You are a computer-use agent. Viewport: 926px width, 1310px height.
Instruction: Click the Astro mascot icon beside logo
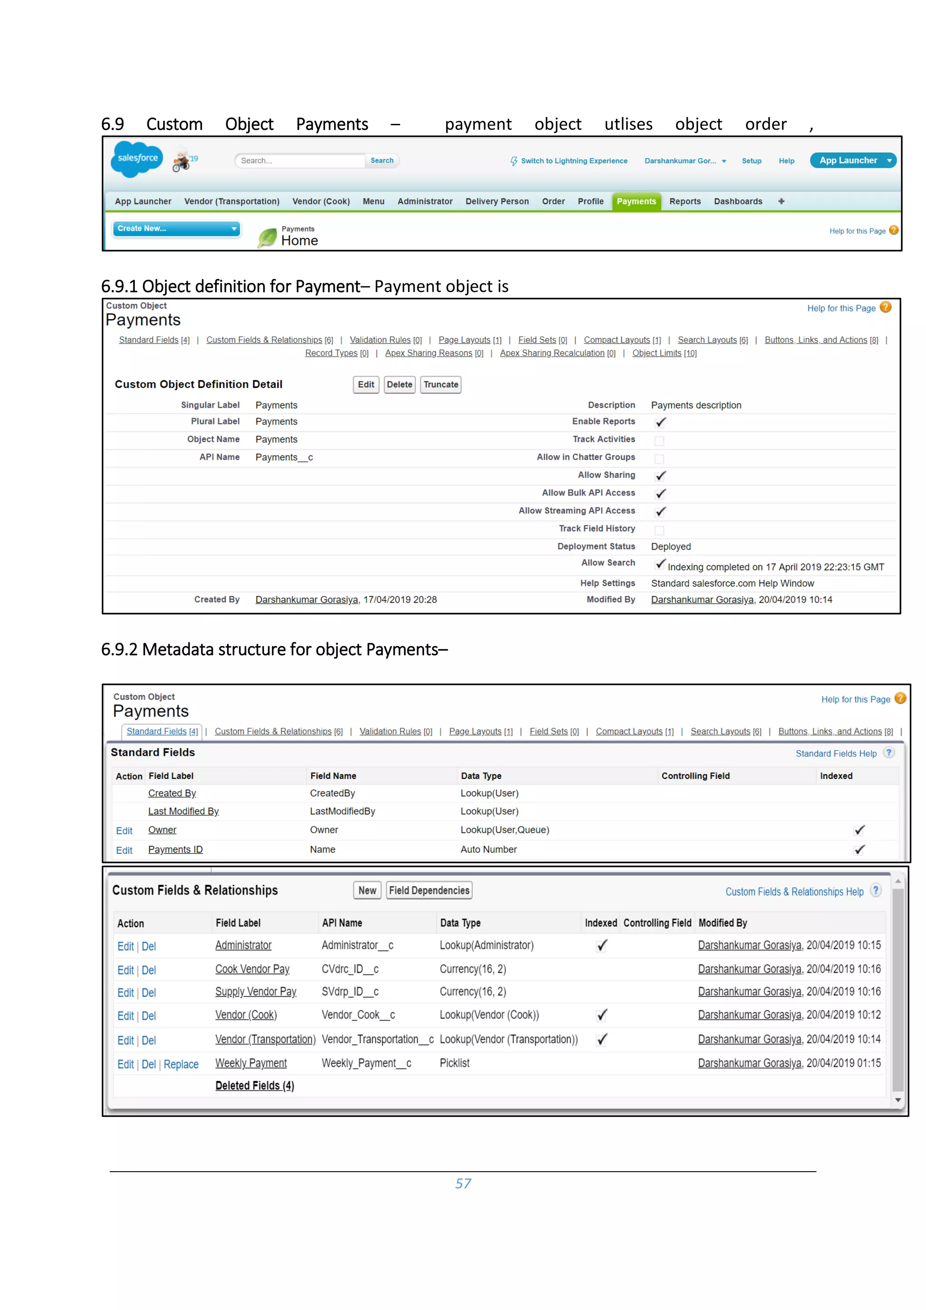click(182, 160)
